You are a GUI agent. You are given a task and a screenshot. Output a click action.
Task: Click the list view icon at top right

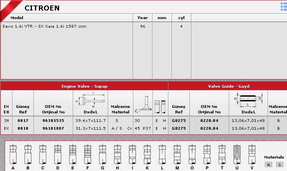click(283, 5)
